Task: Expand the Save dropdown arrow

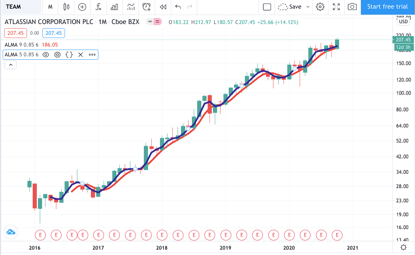Action: (308, 7)
